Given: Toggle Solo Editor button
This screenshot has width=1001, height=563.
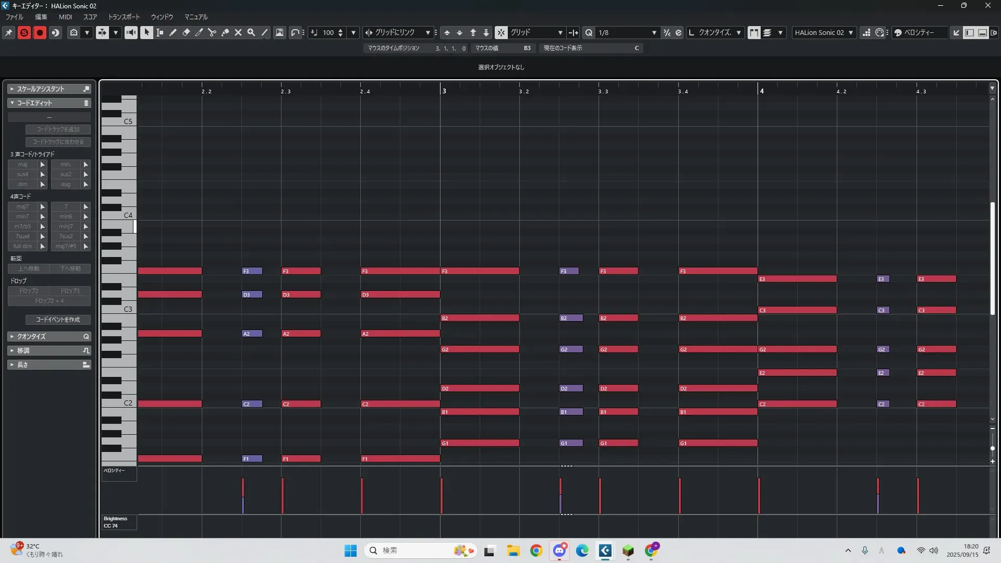Looking at the screenshot, I should tap(24, 32).
